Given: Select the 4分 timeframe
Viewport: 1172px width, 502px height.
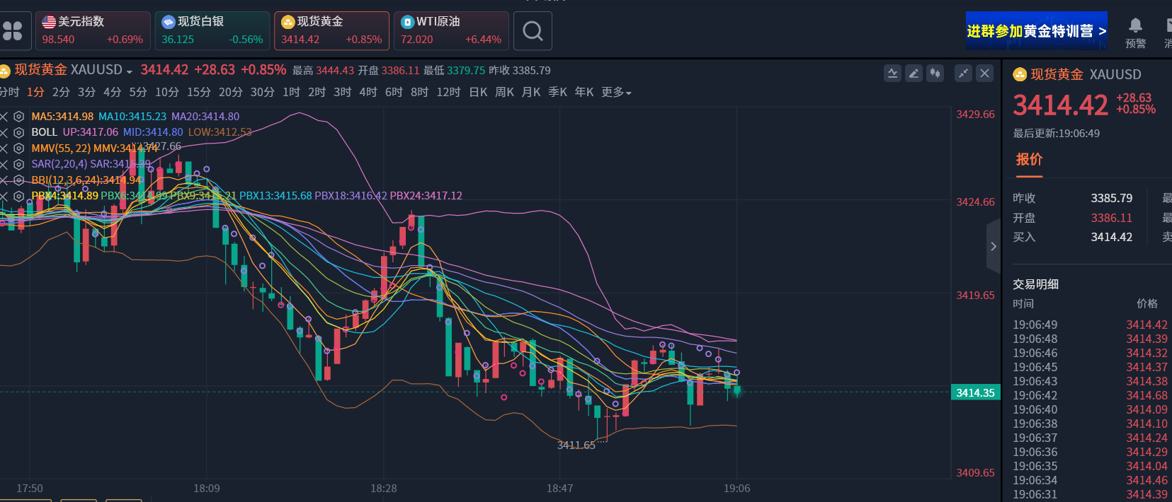Looking at the screenshot, I should (112, 93).
